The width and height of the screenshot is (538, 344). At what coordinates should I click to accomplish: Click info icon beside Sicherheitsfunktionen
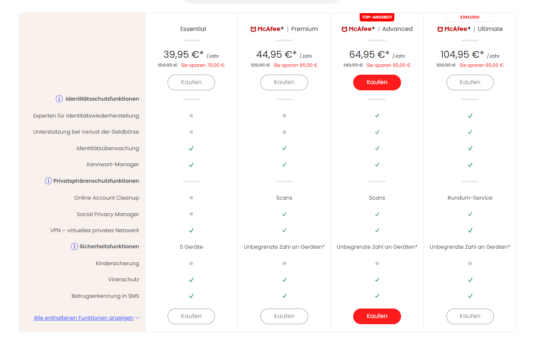[x=74, y=247]
